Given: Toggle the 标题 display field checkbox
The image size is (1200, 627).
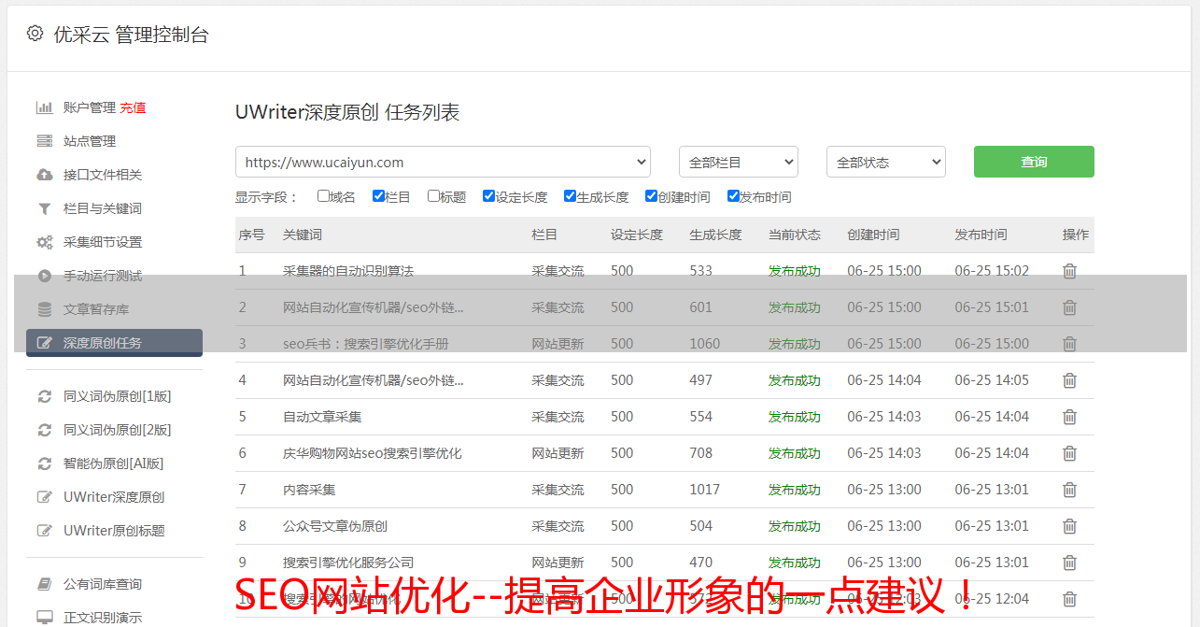Looking at the screenshot, I should click(x=433, y=196).
